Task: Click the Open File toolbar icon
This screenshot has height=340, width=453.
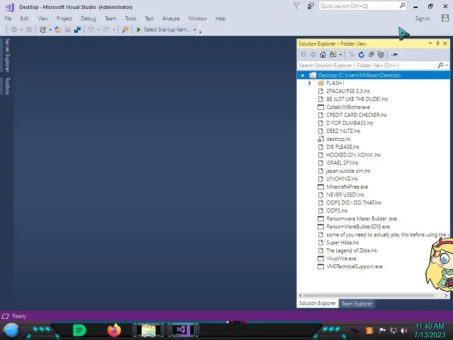Action: pos(58,30)
